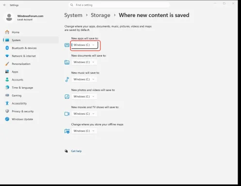Viewport: 241px width, 186px height.
Task: Click the Personalization brush icon
Action: click(7, 64)
